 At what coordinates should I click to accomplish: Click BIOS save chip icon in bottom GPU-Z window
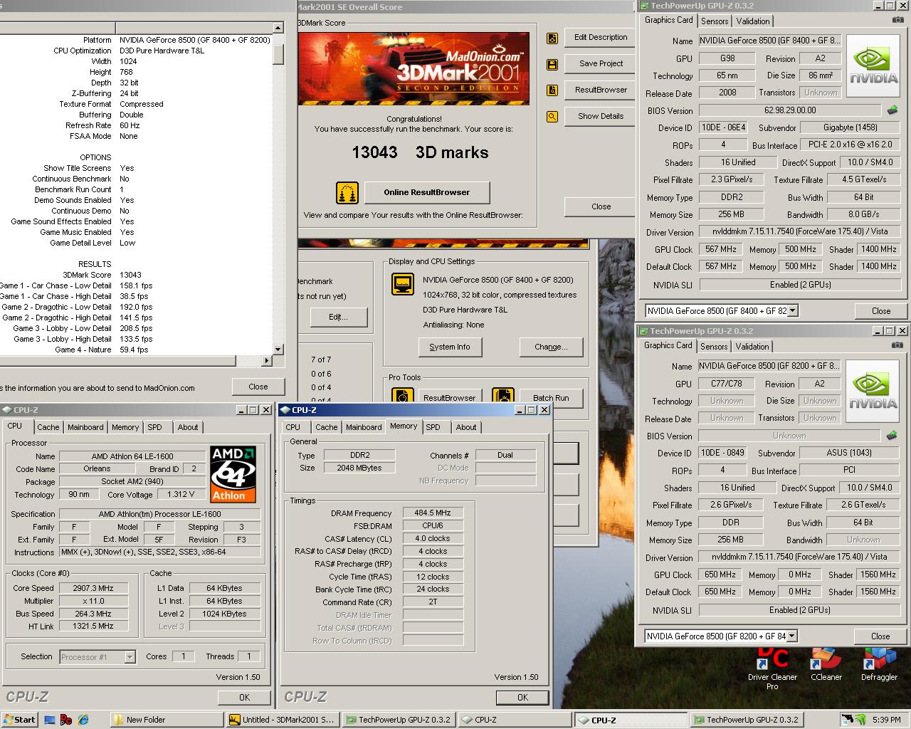tap(892, 435)
